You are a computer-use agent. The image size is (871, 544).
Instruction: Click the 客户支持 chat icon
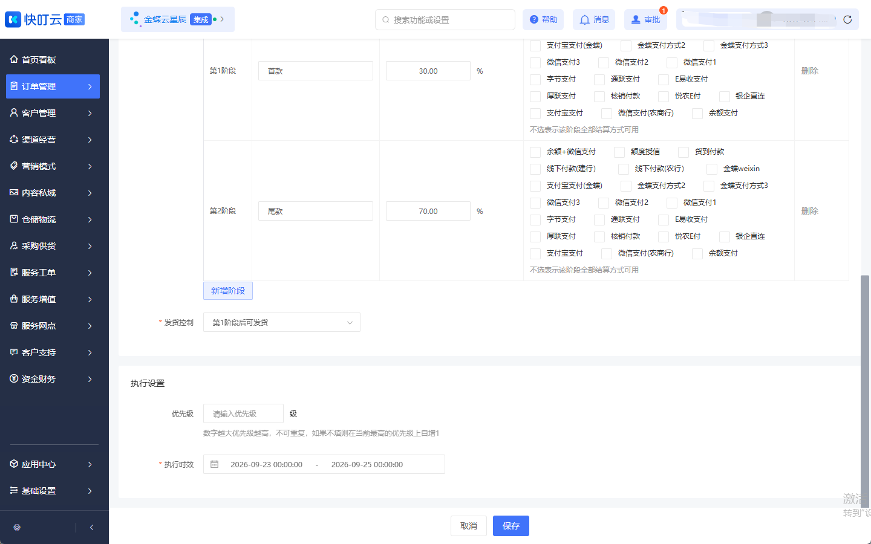[x=14, y=352]
